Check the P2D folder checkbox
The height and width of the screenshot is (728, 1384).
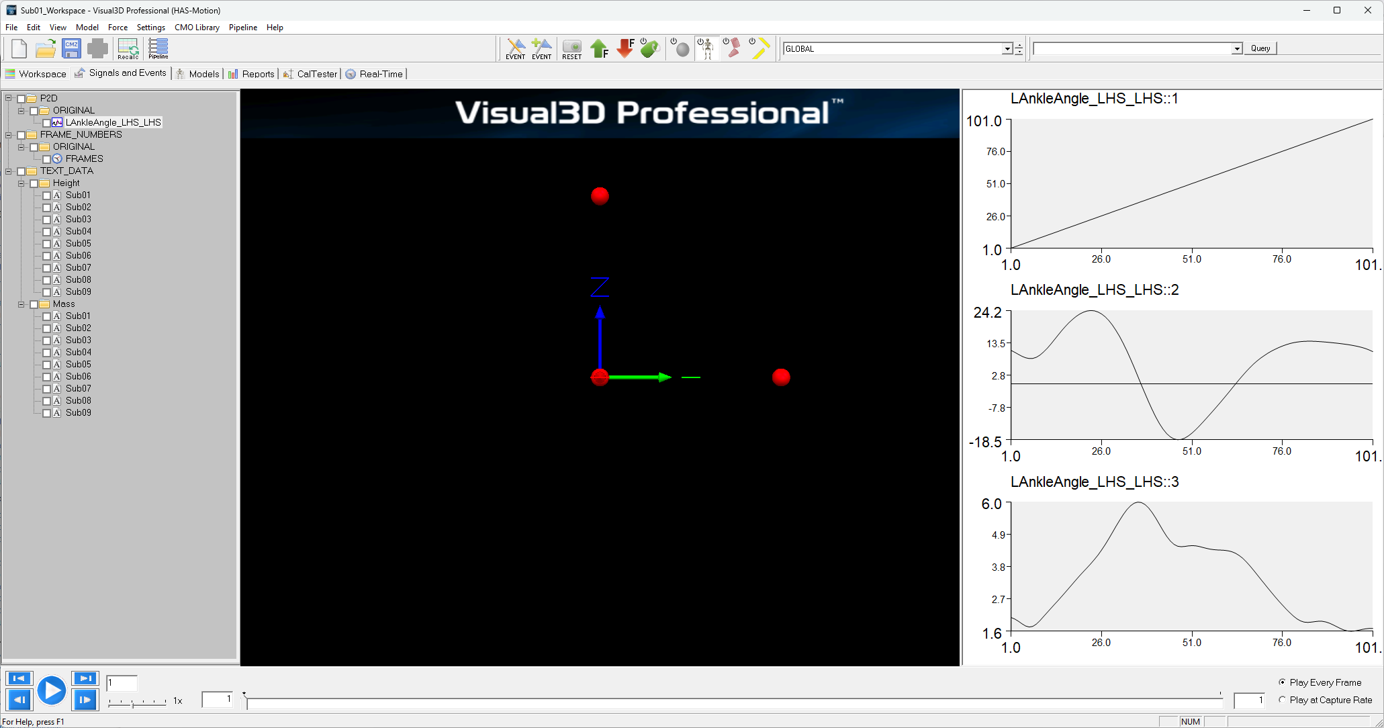click(21, 98)
